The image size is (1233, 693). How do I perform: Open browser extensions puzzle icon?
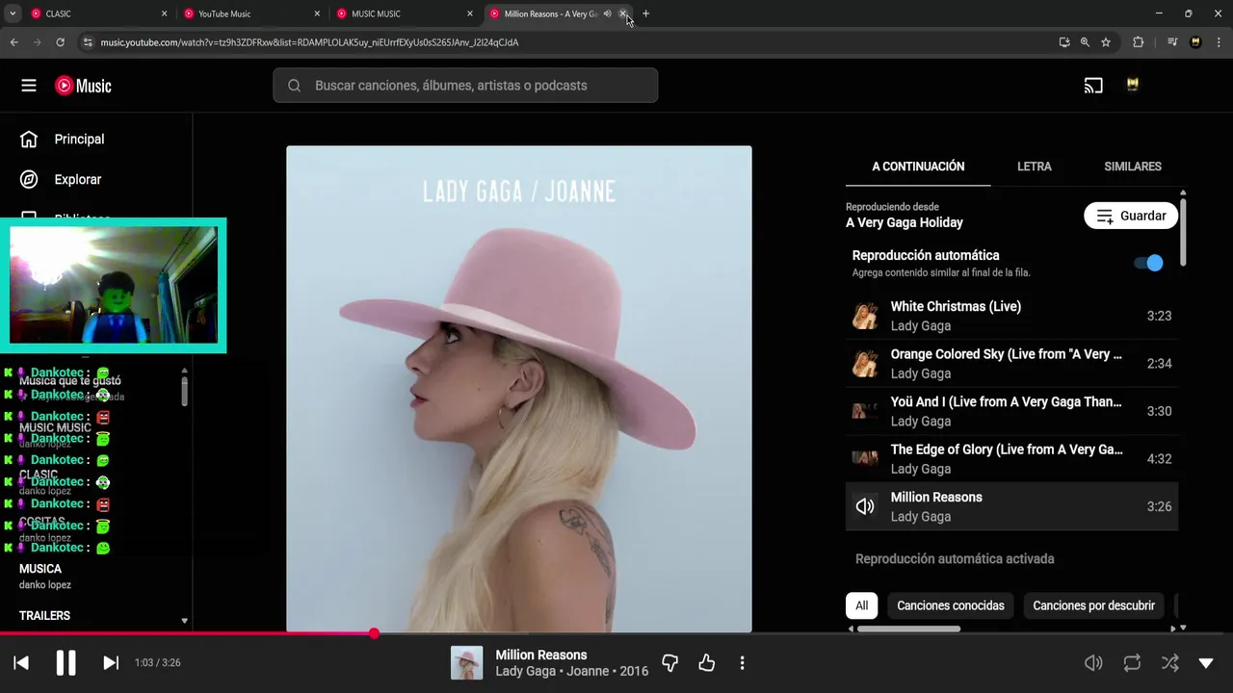tap(1139, 42)
